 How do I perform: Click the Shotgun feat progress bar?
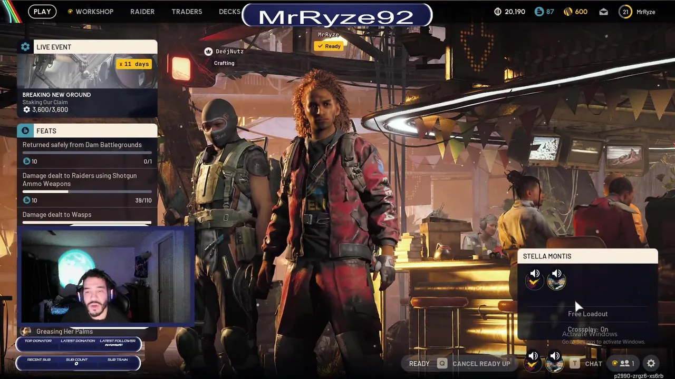87,192
